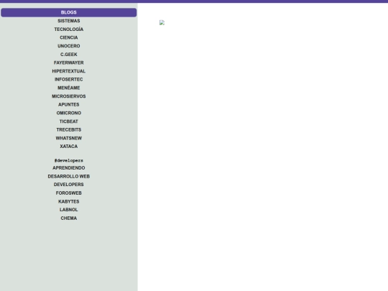This screenshot has width=388, height=291.
Task: Visit the FOROSWEB link
Action: 68,193
